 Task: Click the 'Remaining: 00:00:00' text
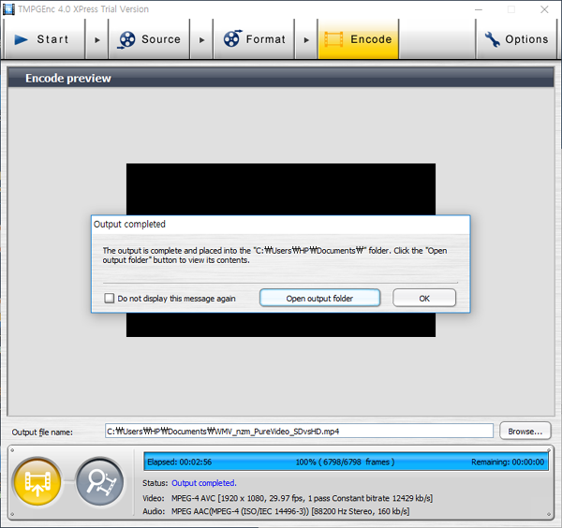coord(508,462)
